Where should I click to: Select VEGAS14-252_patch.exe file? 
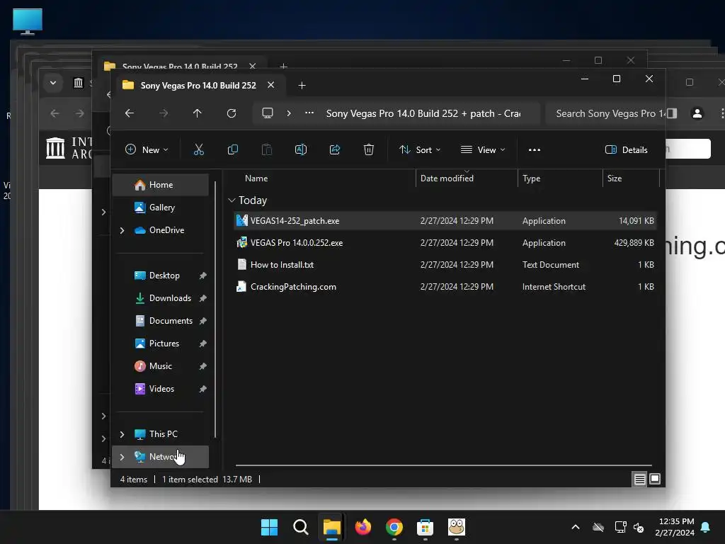[445, 221]
